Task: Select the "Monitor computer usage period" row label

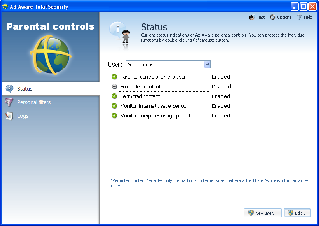Action: pos(155,116)
